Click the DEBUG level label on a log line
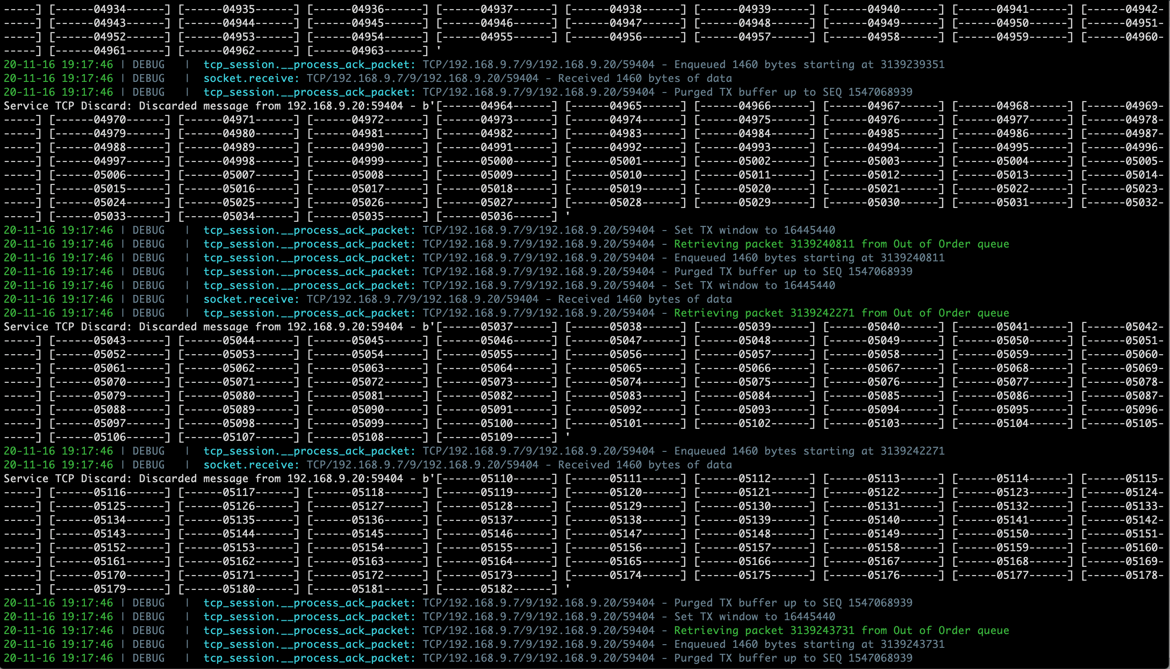Viewport: 1170px width, 669px height. tap(147, 64)
